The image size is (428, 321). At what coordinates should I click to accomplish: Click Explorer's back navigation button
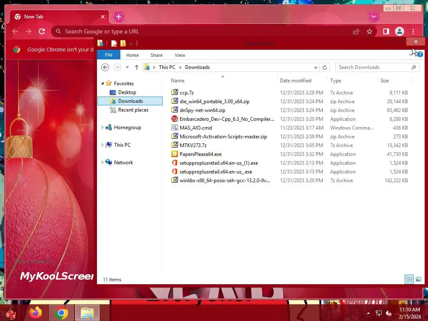click(105, 67)
